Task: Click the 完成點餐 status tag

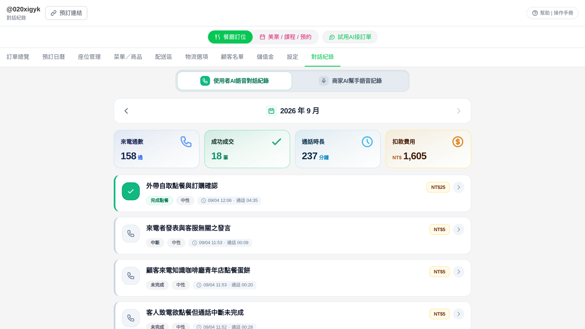Action: [x=159, y=200]
